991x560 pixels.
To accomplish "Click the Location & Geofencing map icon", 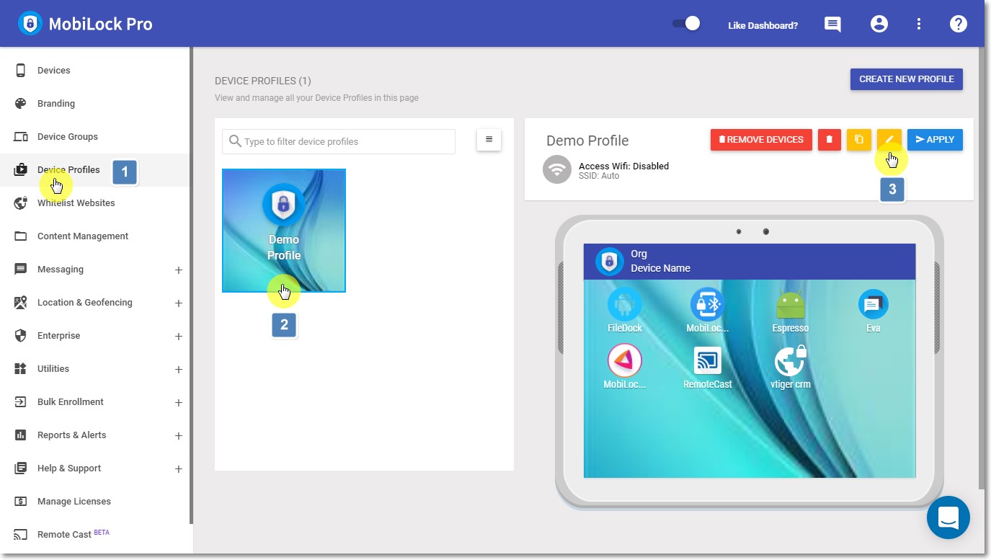I will [21, 303].
